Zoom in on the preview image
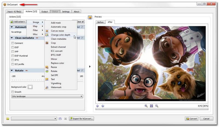Screen dimensions: 219x127 146,106
